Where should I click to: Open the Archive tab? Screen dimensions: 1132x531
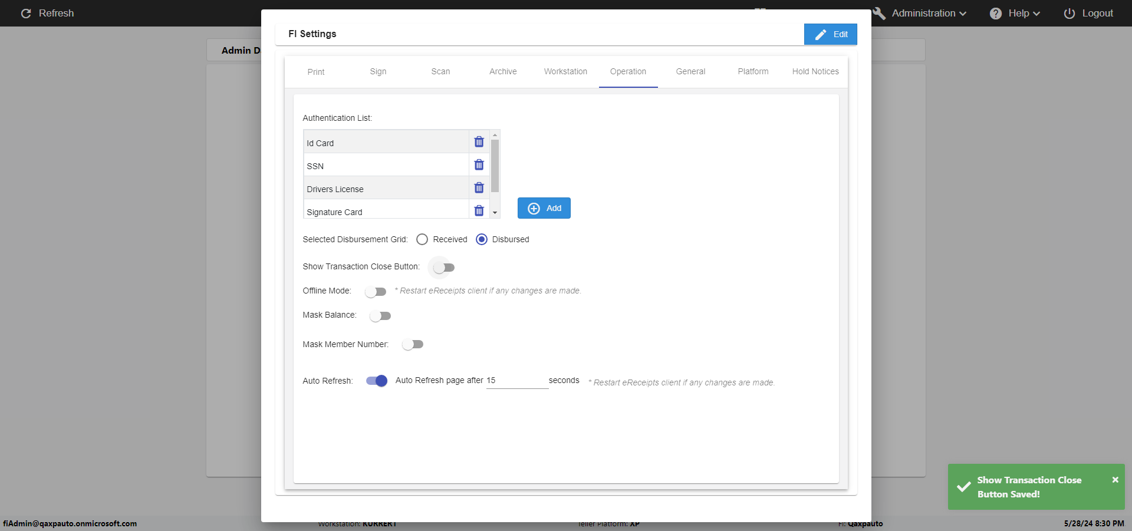point(503,72)
